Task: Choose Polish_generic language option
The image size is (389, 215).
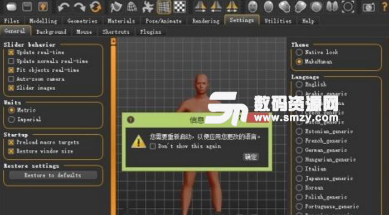Action: (299, 197)
